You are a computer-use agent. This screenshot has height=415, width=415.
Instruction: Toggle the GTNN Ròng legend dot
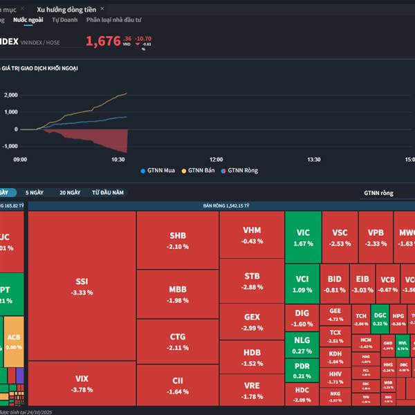[223, 171]
